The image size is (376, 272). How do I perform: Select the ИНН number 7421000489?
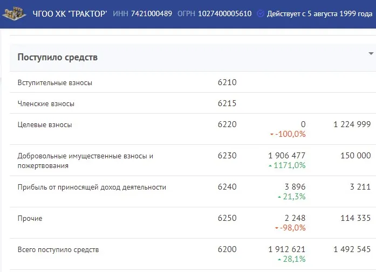pos(151,13)
